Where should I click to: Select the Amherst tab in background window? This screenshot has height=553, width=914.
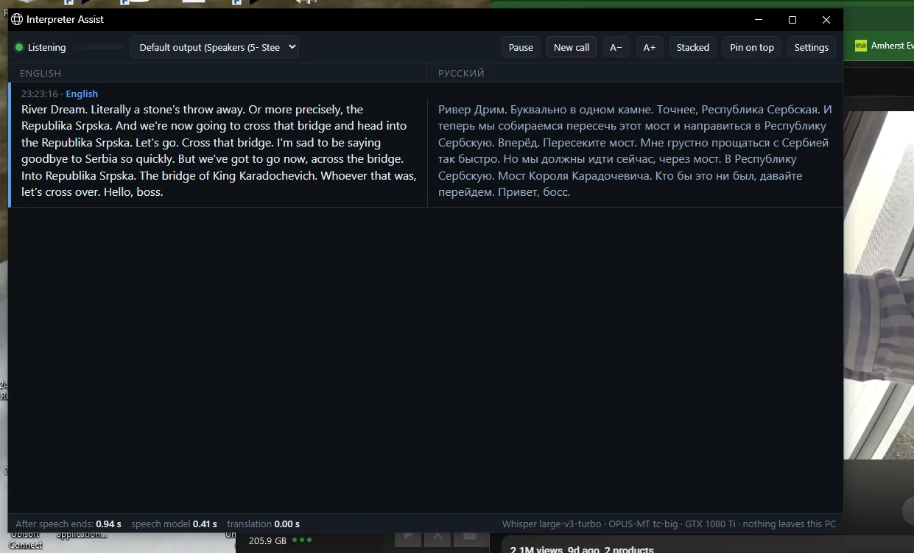point(884,46)
